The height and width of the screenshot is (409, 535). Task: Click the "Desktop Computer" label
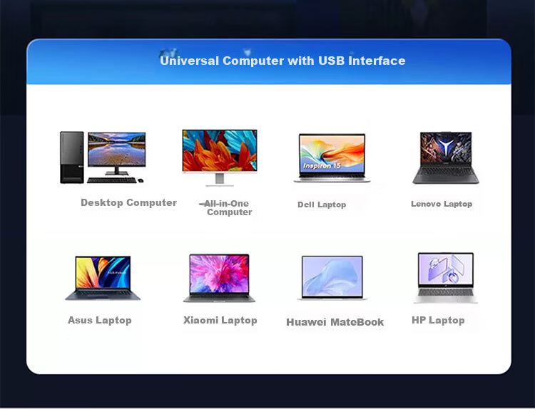[x=128, y=202]
